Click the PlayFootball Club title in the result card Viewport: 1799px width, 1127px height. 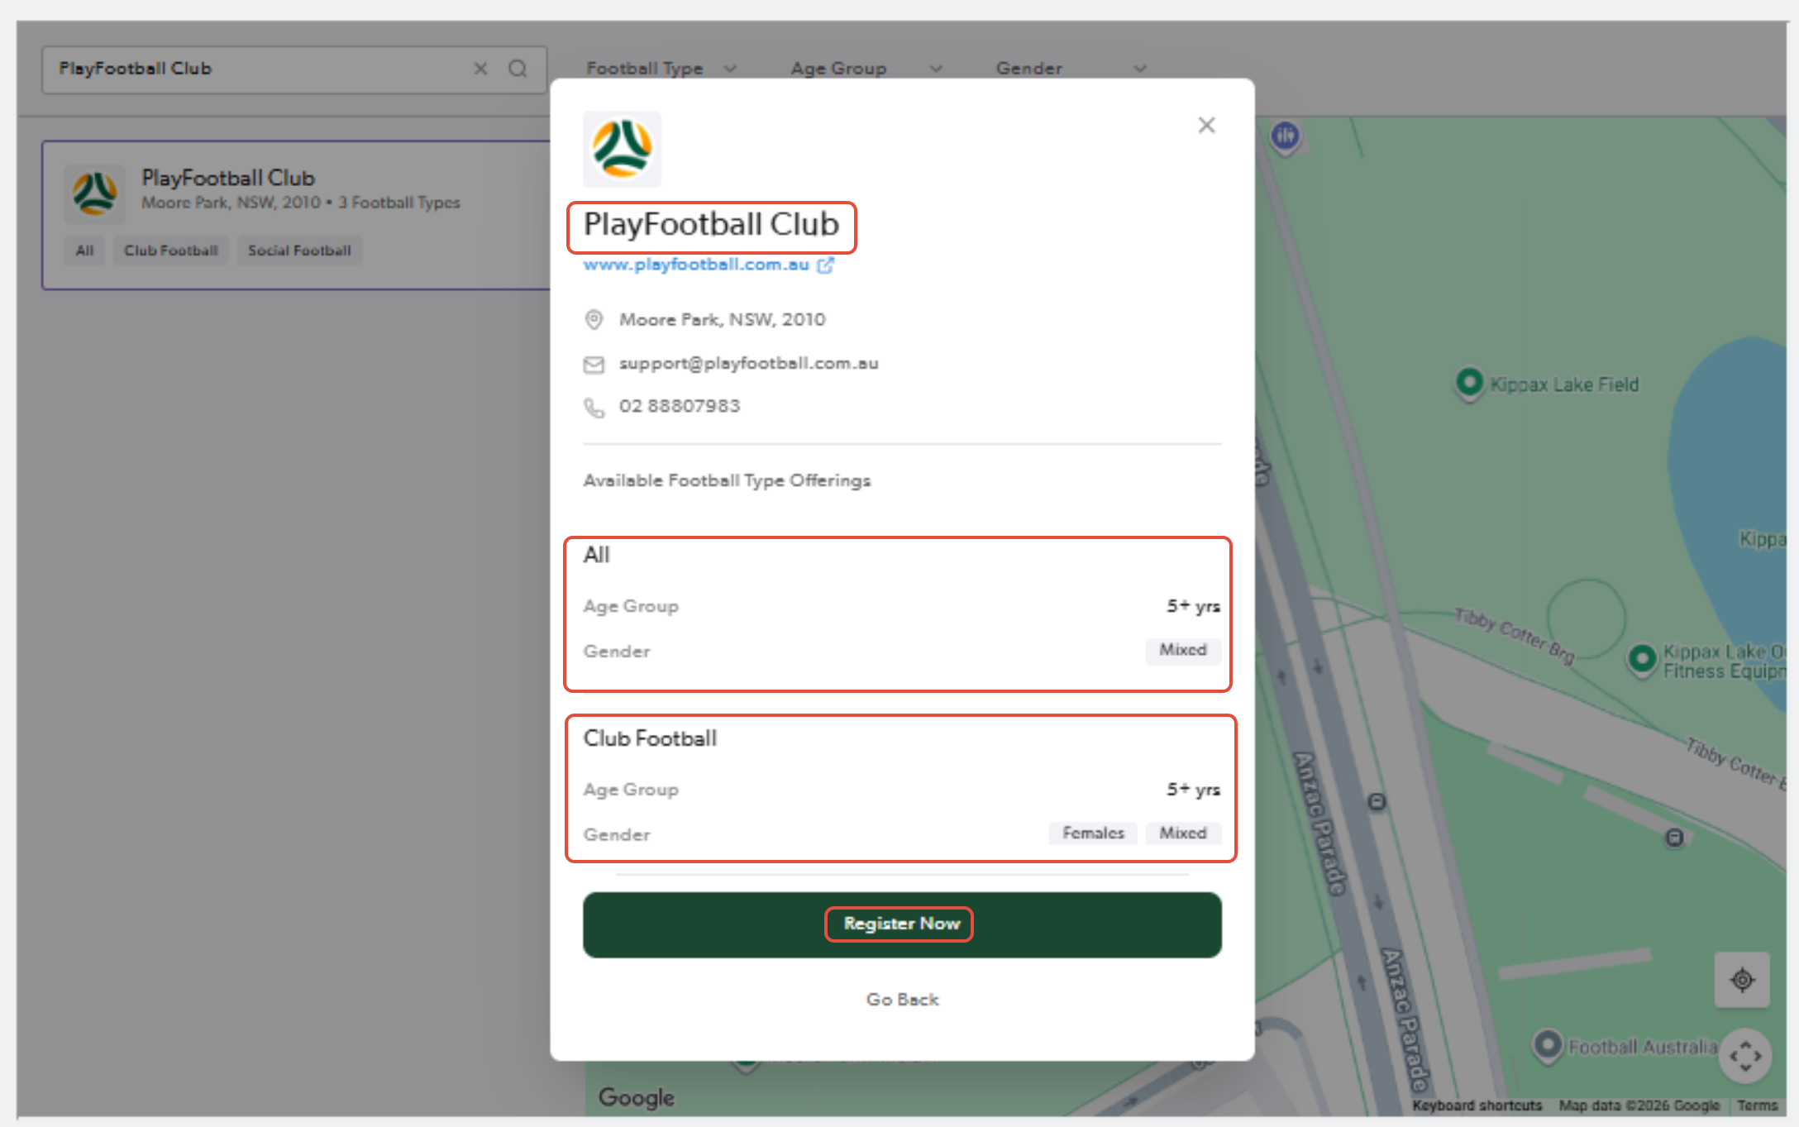tap(228, 178)
